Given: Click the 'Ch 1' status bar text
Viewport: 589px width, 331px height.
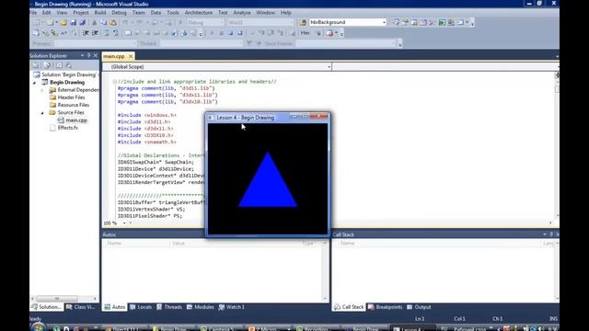Looking at the screenshot, I should coord(497,319).
